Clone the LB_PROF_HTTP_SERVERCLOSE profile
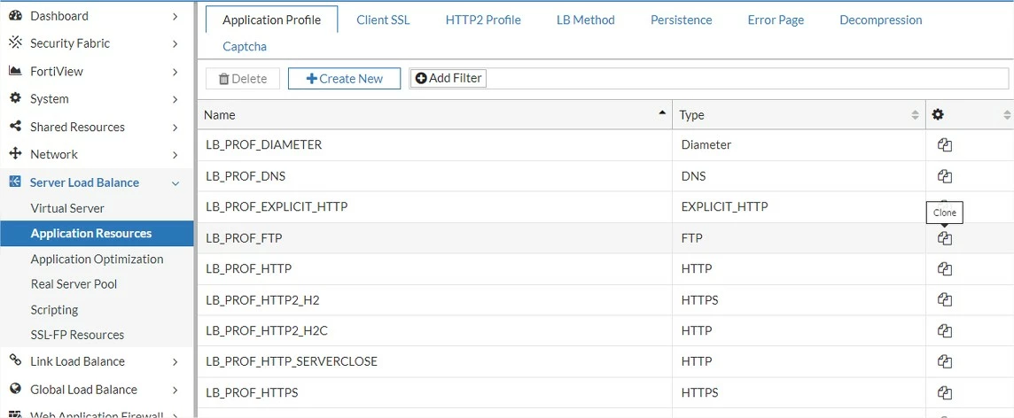The height and width of the screenshot is (418, 1014). [x=945, y=362]
